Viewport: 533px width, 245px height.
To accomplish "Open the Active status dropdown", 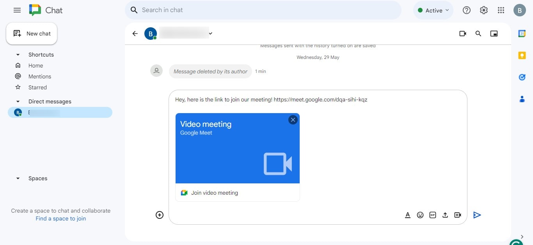I will (x=433, y=11).
